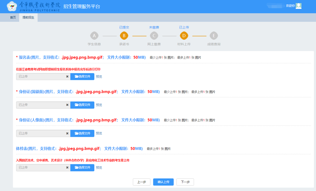
Task: Open the 首页 tab
Action: [x=13, y=17]
